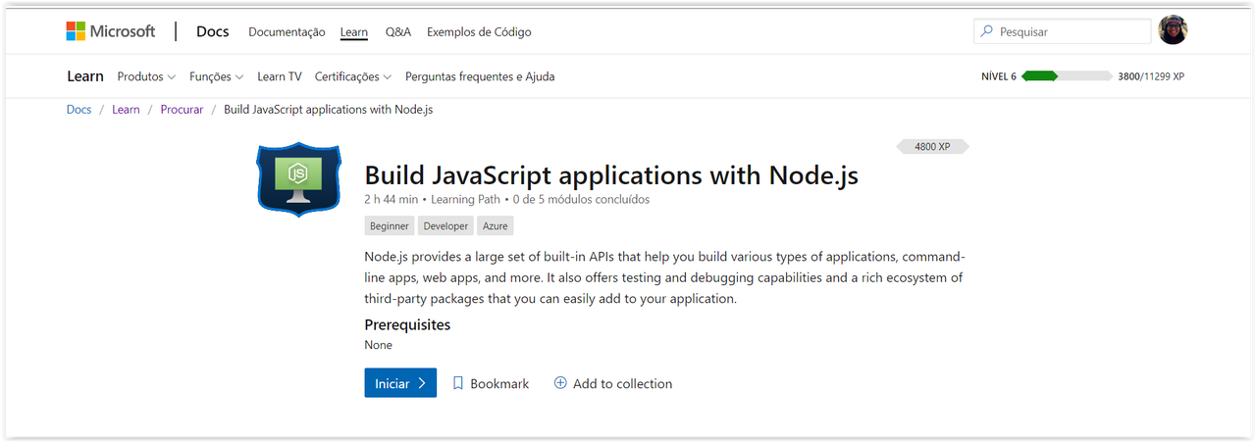Click the Node.js learning path badge
Viewport: 1256px width, 442px height.
click(x=298, y=177)
